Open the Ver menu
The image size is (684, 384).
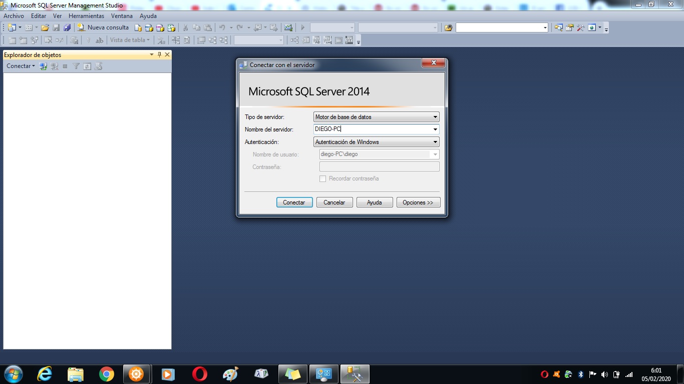[x=58, y=16]
